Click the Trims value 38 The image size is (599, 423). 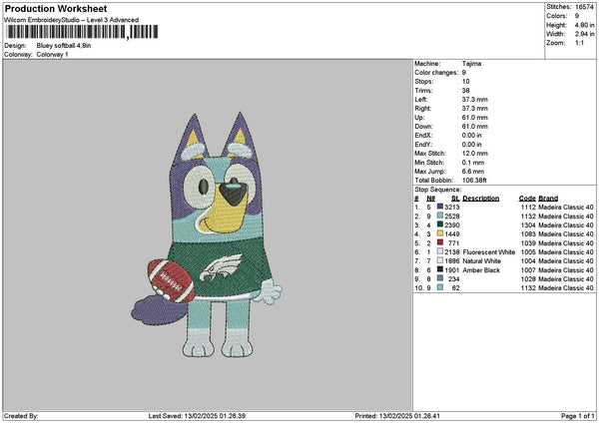tap(465, 91)
